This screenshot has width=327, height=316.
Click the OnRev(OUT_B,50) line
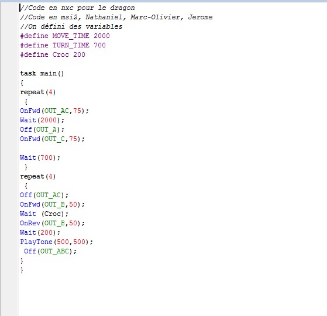pos(52,223)
